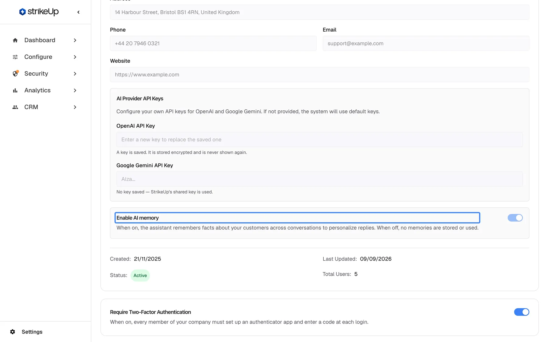Click the Total Users value 5

coord(356,274)
